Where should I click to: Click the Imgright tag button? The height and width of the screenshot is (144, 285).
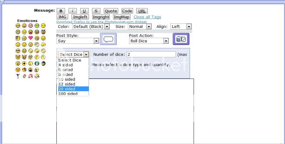point(101,17)
